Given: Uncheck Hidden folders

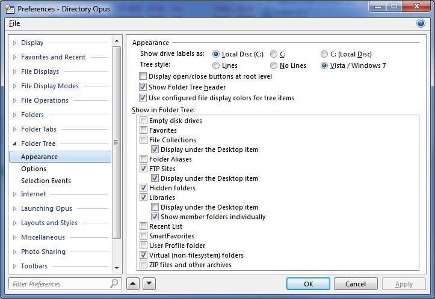Looking at the screenshot, I should click(143, 188).
